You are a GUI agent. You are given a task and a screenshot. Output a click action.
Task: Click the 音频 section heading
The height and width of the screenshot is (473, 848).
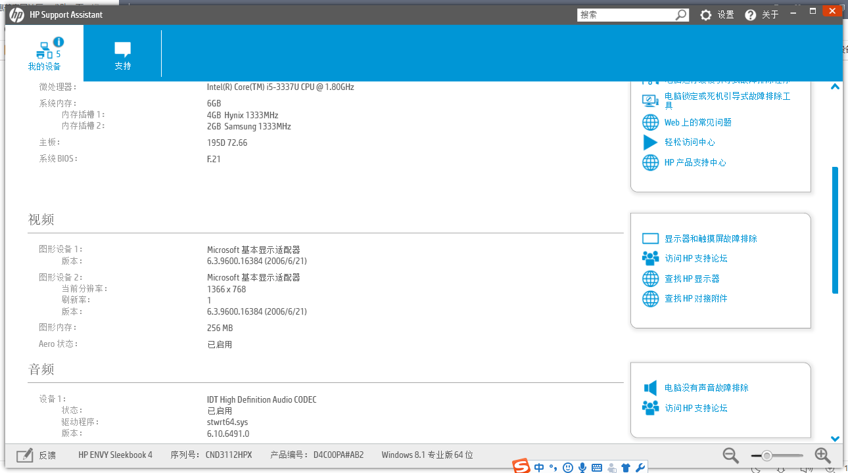(41, 369)
